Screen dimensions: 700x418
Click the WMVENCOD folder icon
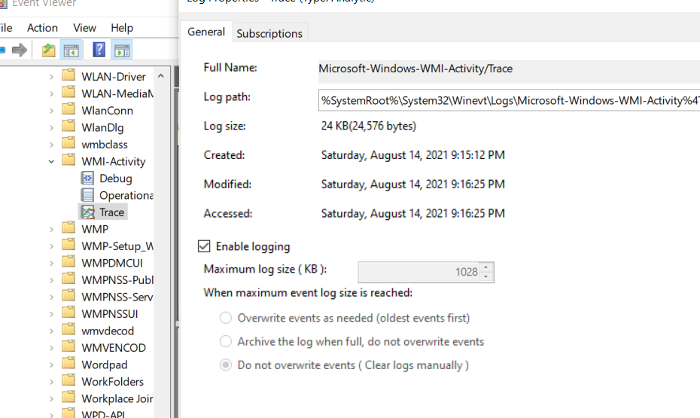(x=68, y=347)
